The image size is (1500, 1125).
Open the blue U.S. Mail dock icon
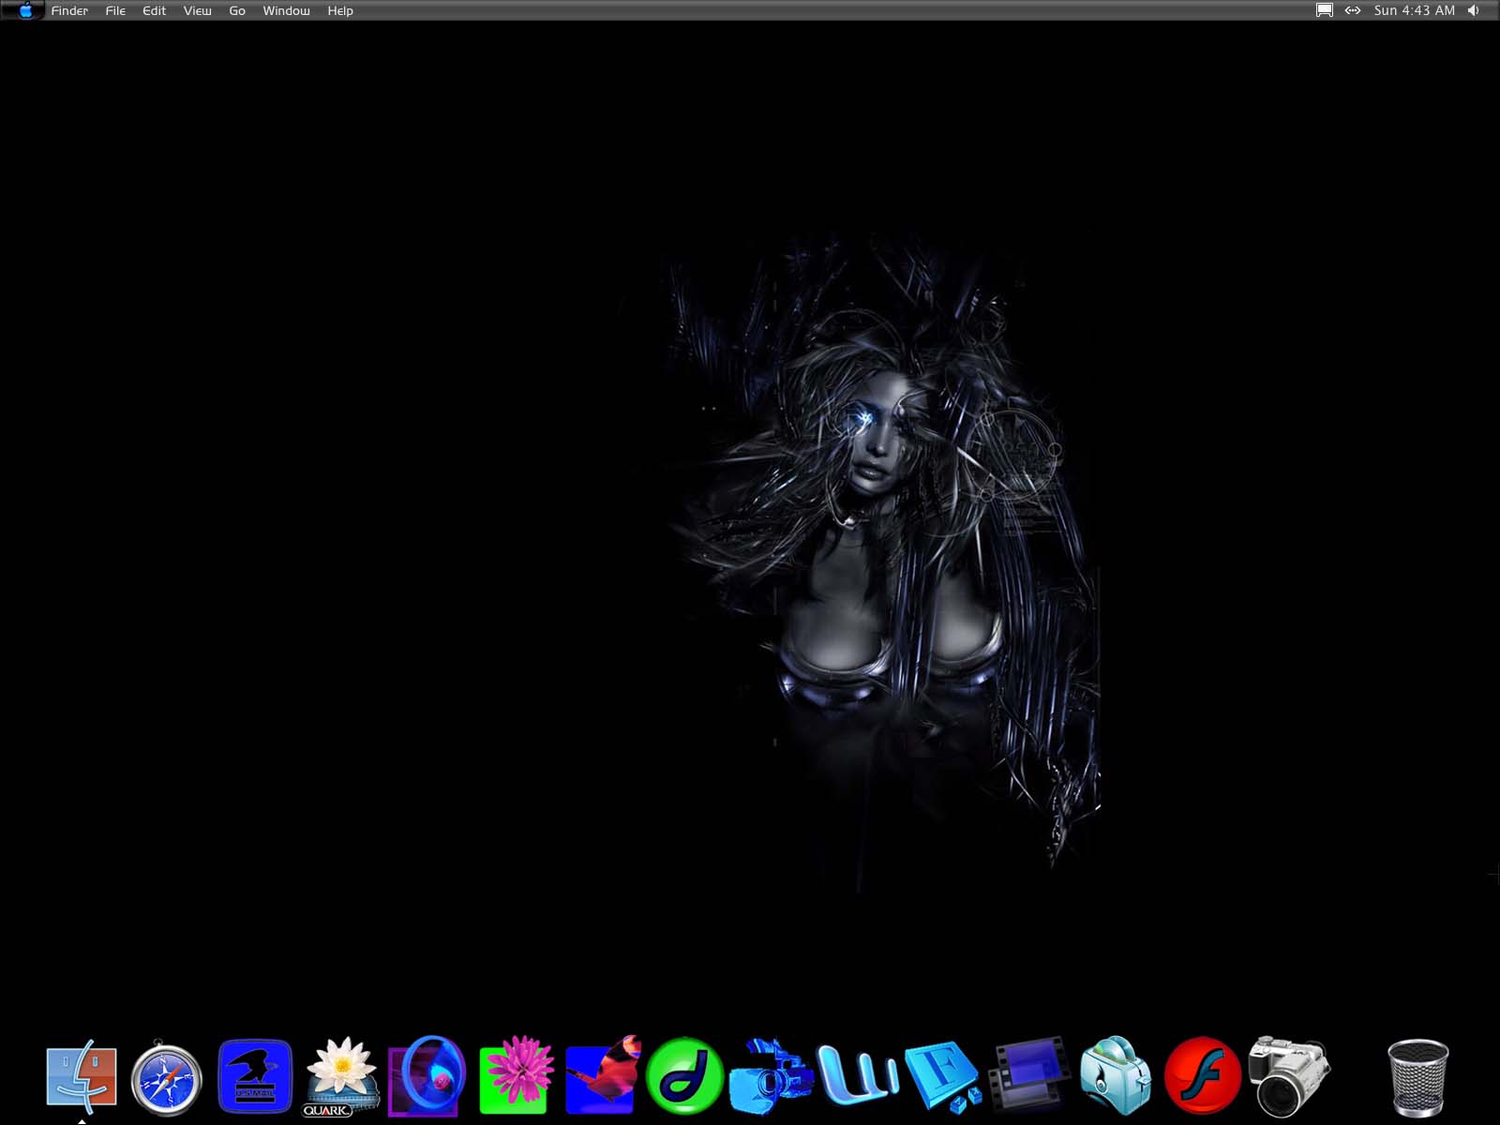point(254,1076)
